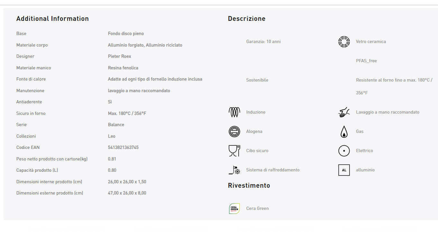Click the Balance series value
This screenshot has width=438, height=232.
[116, 125]
